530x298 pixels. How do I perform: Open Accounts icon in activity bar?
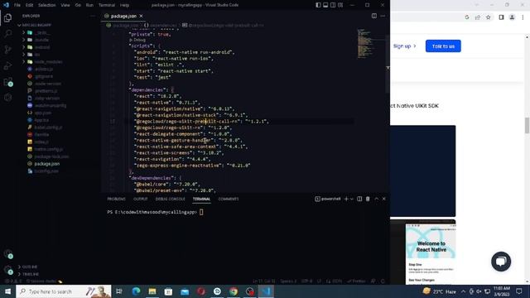[x=7, y=254]
